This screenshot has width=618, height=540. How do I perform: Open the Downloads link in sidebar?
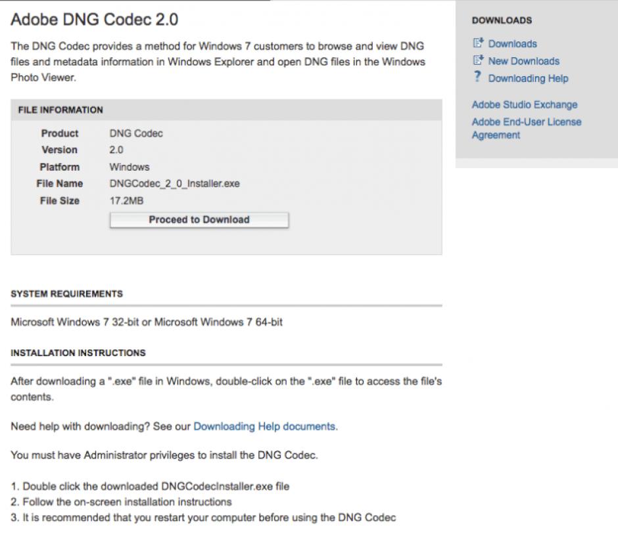pos(512,44)
